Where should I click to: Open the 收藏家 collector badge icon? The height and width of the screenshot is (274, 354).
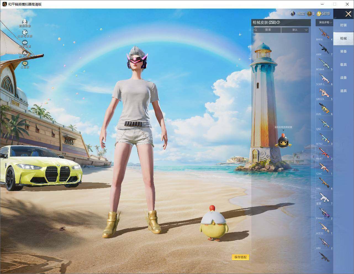coord(25,64)
